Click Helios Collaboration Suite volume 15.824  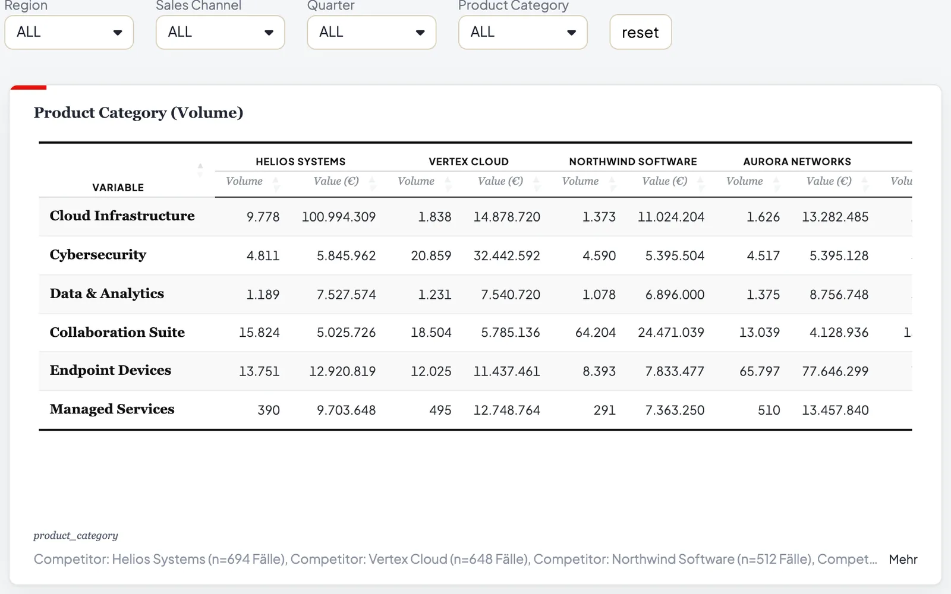(259, 333)
